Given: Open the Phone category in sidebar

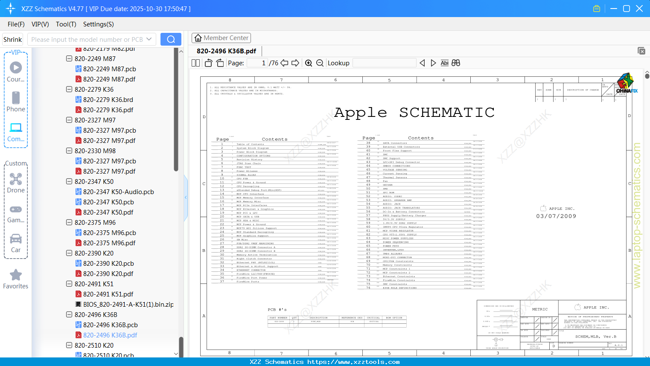Looking at the screenshot, I should point(16,102).
